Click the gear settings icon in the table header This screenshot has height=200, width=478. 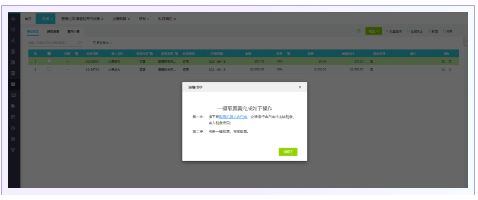click(x=35, y=53)
